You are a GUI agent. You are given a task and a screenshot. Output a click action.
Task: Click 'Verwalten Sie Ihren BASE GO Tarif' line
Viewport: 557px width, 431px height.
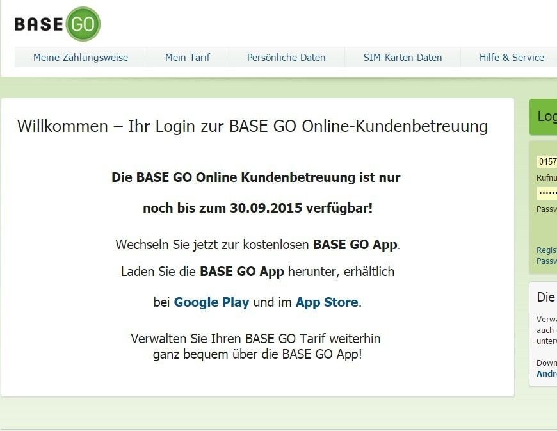(x=255, y=339)
